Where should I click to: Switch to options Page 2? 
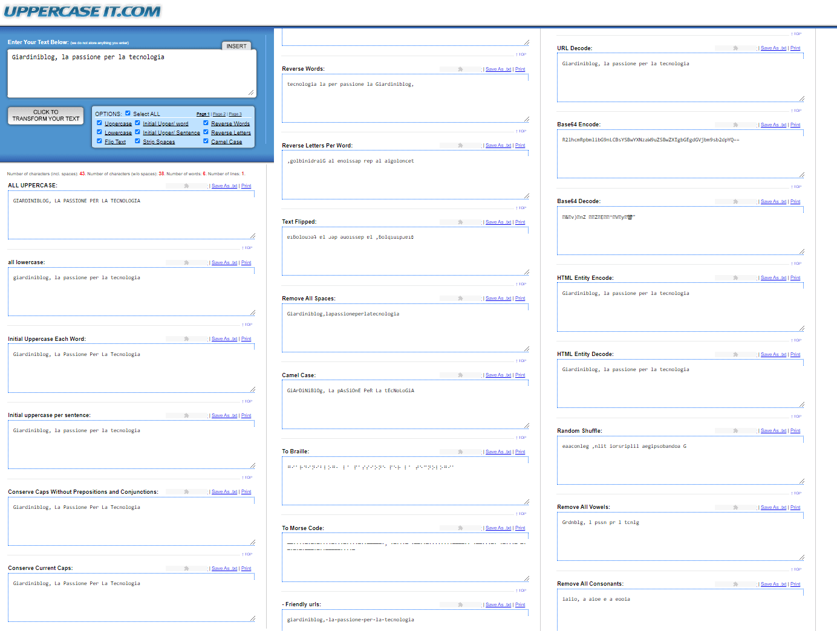pos(219,114)
